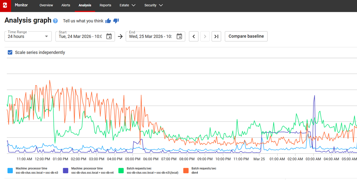Click light blue ssc-db-n3 processor time swatch
357x180 pixels.
(10, 170)
